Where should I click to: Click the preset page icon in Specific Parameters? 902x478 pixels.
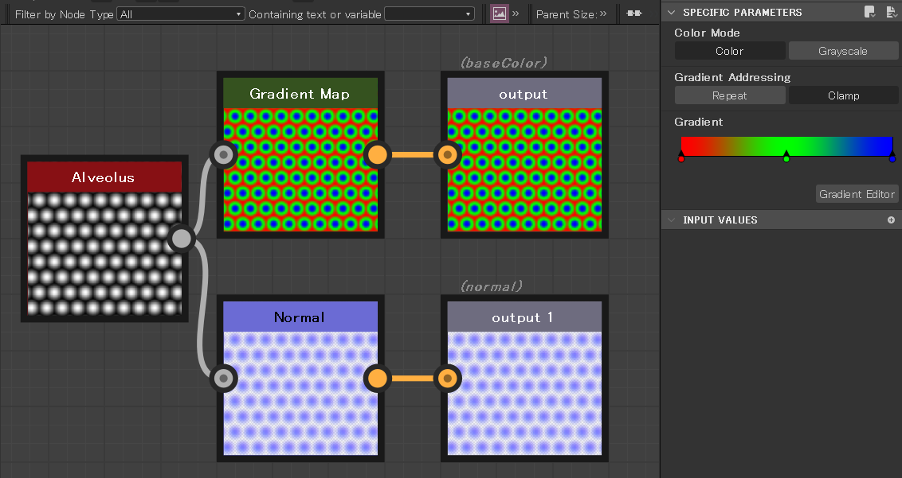click(870, 12)
